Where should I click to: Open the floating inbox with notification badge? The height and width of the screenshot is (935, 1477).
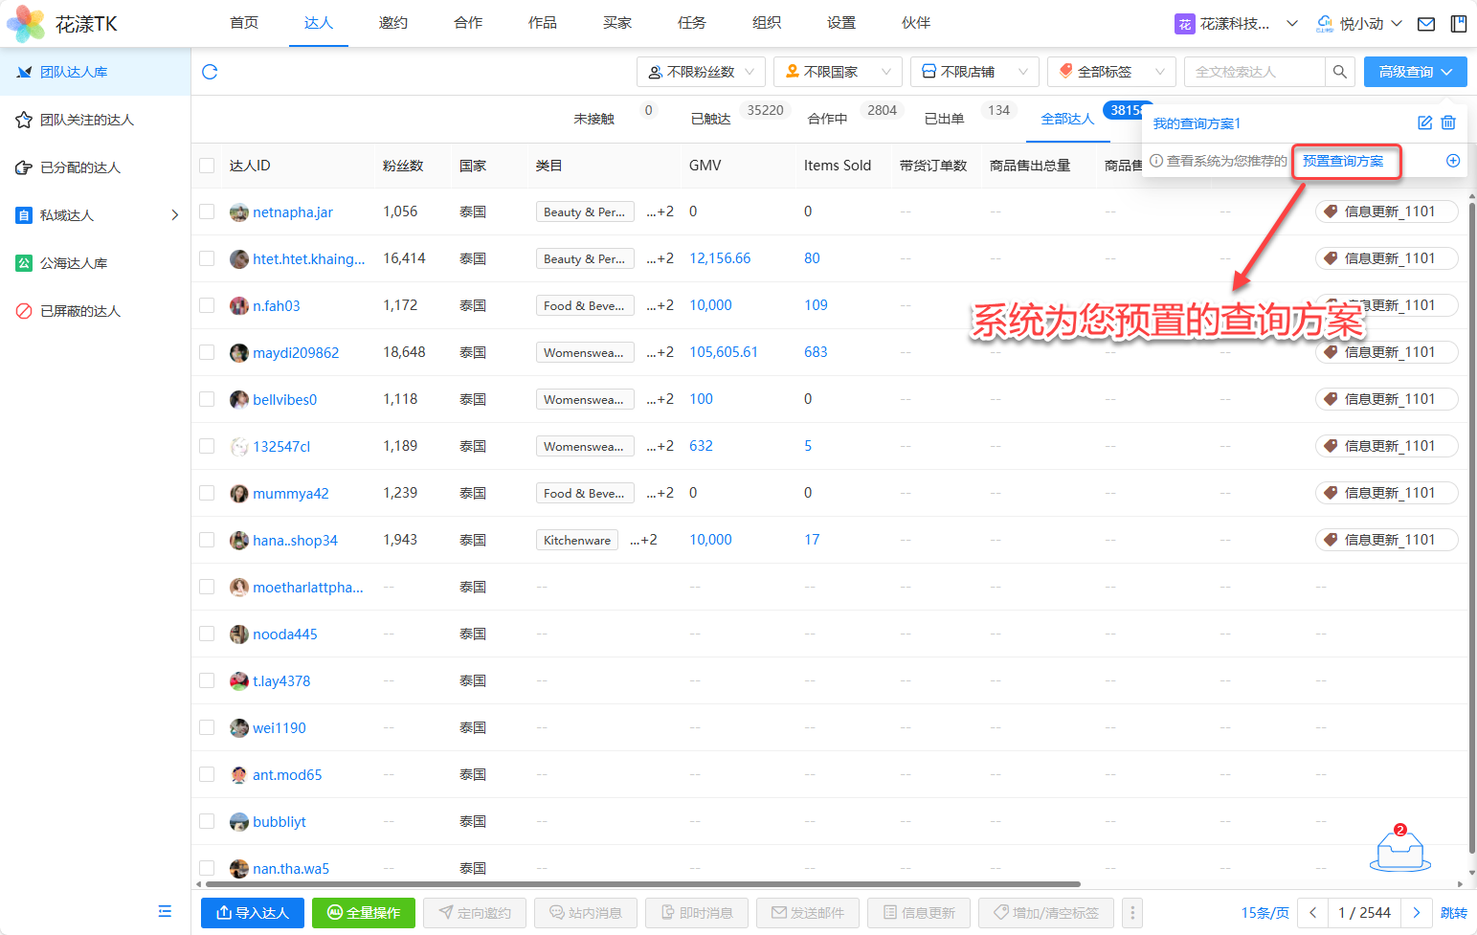pyautogui.click(x=1399, y=850)
